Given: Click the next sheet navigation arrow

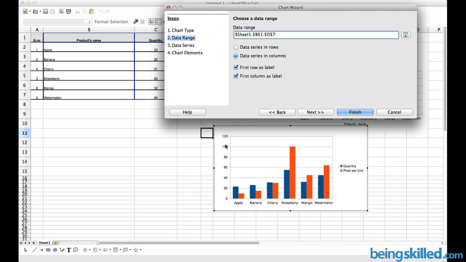Looking at the screenshot, I should (29, 243).
